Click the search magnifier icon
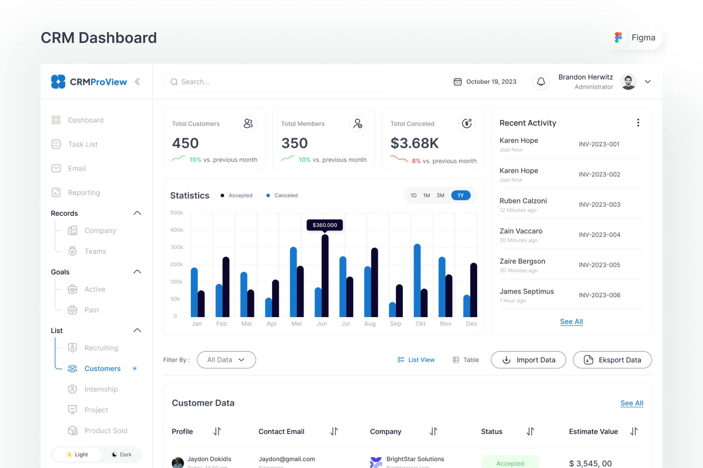 pos(174,82)
